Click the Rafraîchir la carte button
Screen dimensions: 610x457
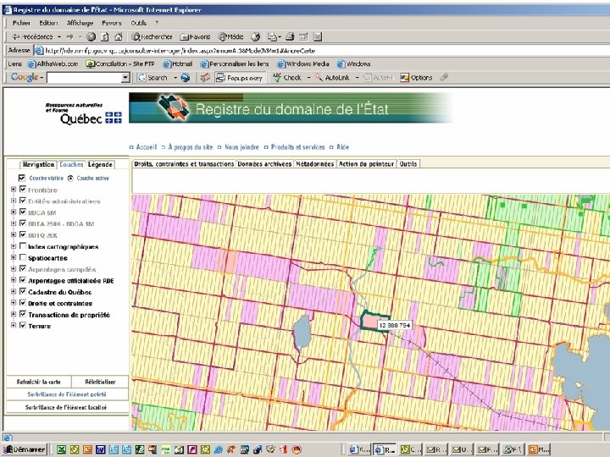point(39,382)
